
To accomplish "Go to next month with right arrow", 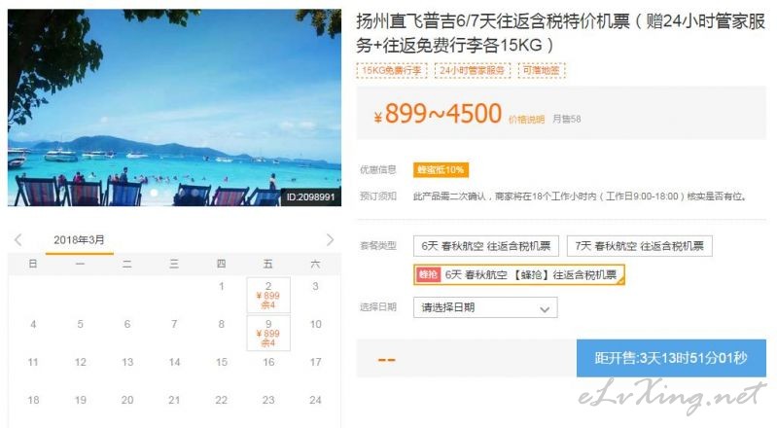I will coord(330,240).
